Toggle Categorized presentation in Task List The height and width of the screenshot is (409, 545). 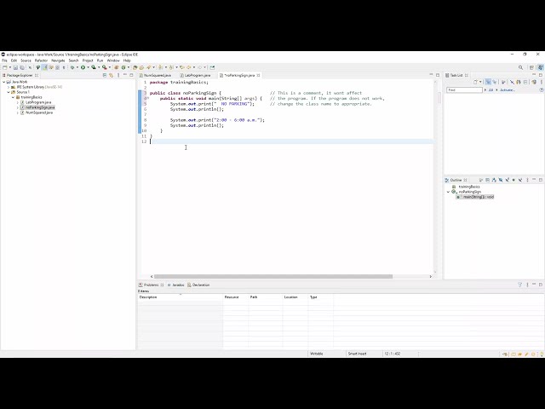(x=488, y=82)
